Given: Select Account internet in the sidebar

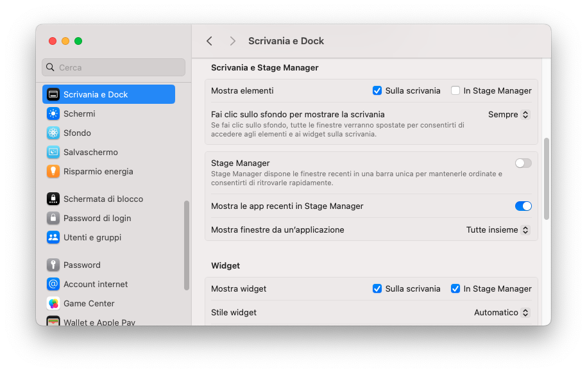Looking at the screenshot, I should pos(96,284).
